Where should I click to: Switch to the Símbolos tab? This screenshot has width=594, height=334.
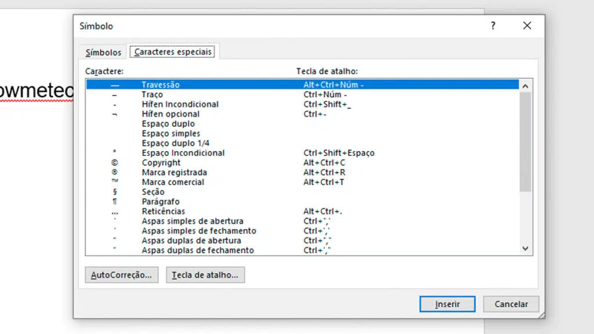tap(103, 52)
